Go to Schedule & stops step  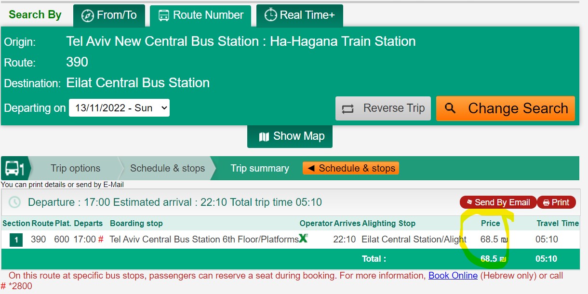(167, 168)
